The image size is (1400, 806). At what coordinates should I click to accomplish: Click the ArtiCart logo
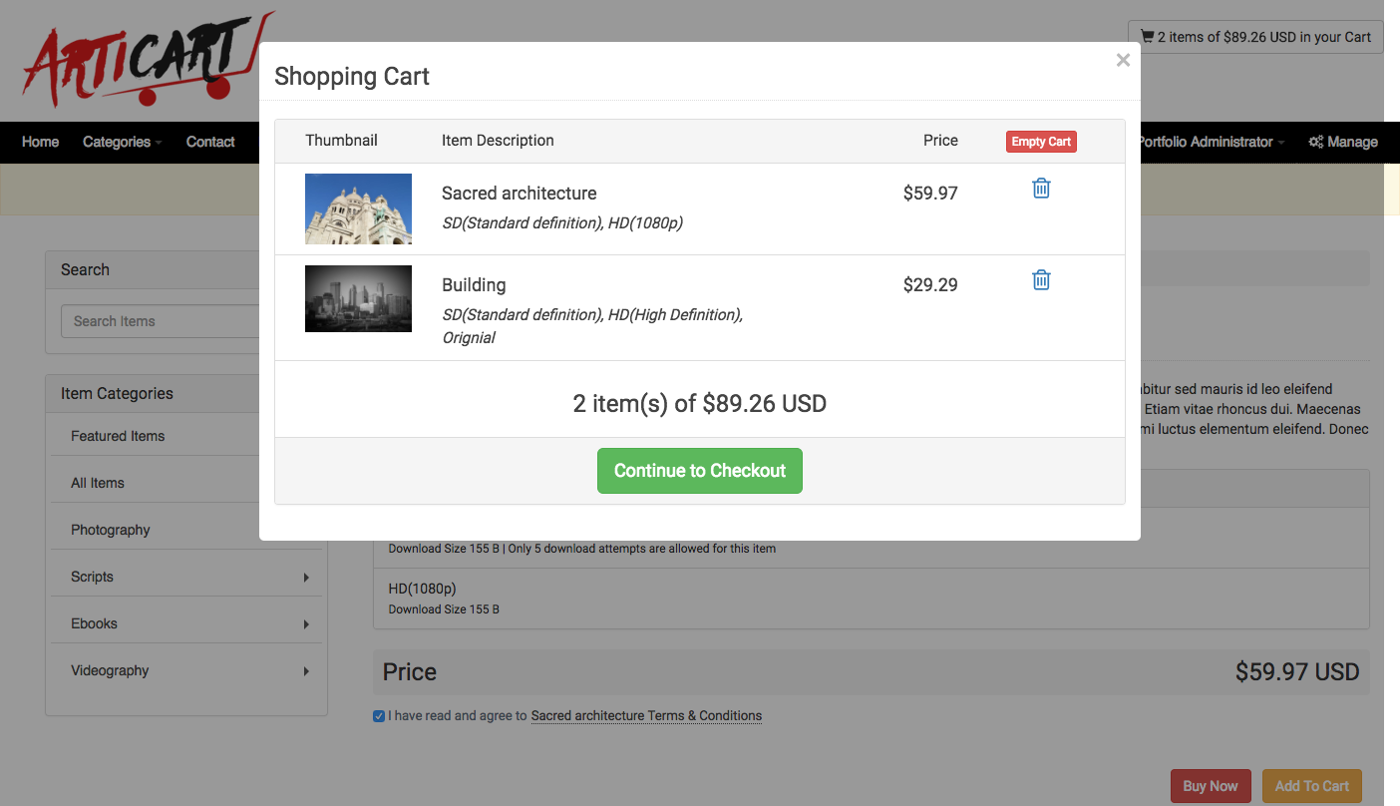140,62
